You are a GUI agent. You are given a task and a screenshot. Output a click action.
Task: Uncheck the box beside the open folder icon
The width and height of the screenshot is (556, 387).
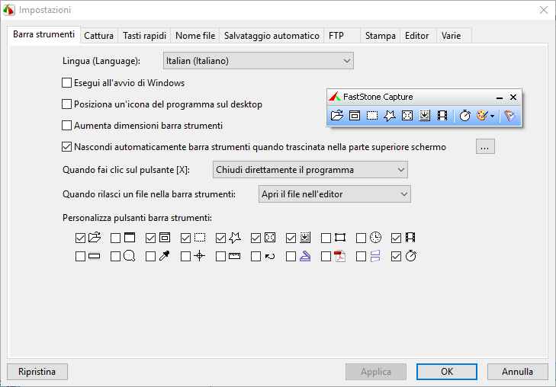click(x=81, y=238)
